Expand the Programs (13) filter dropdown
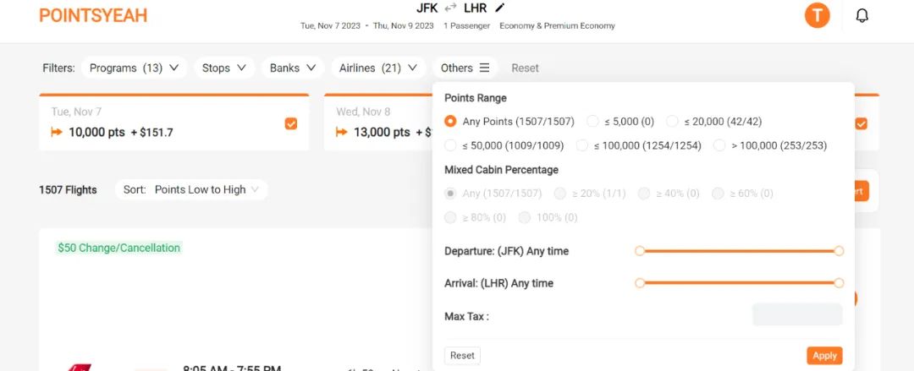Viewport: 914px width, 371px height. (134, 68)
